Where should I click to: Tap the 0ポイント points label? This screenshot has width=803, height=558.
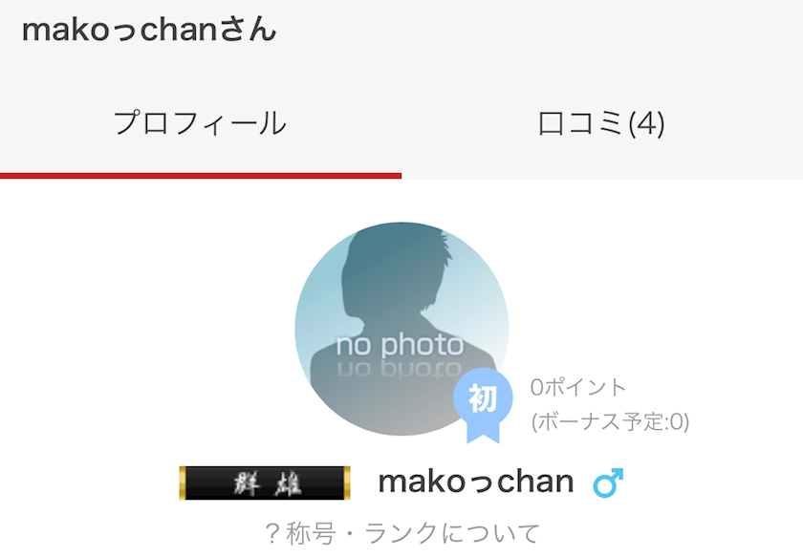578,387
